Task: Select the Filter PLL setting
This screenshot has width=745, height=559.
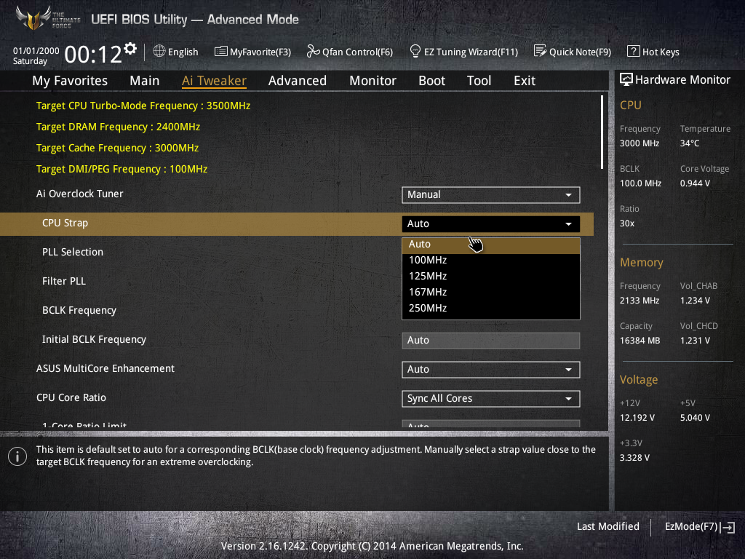Action: [x=64, y=281]
